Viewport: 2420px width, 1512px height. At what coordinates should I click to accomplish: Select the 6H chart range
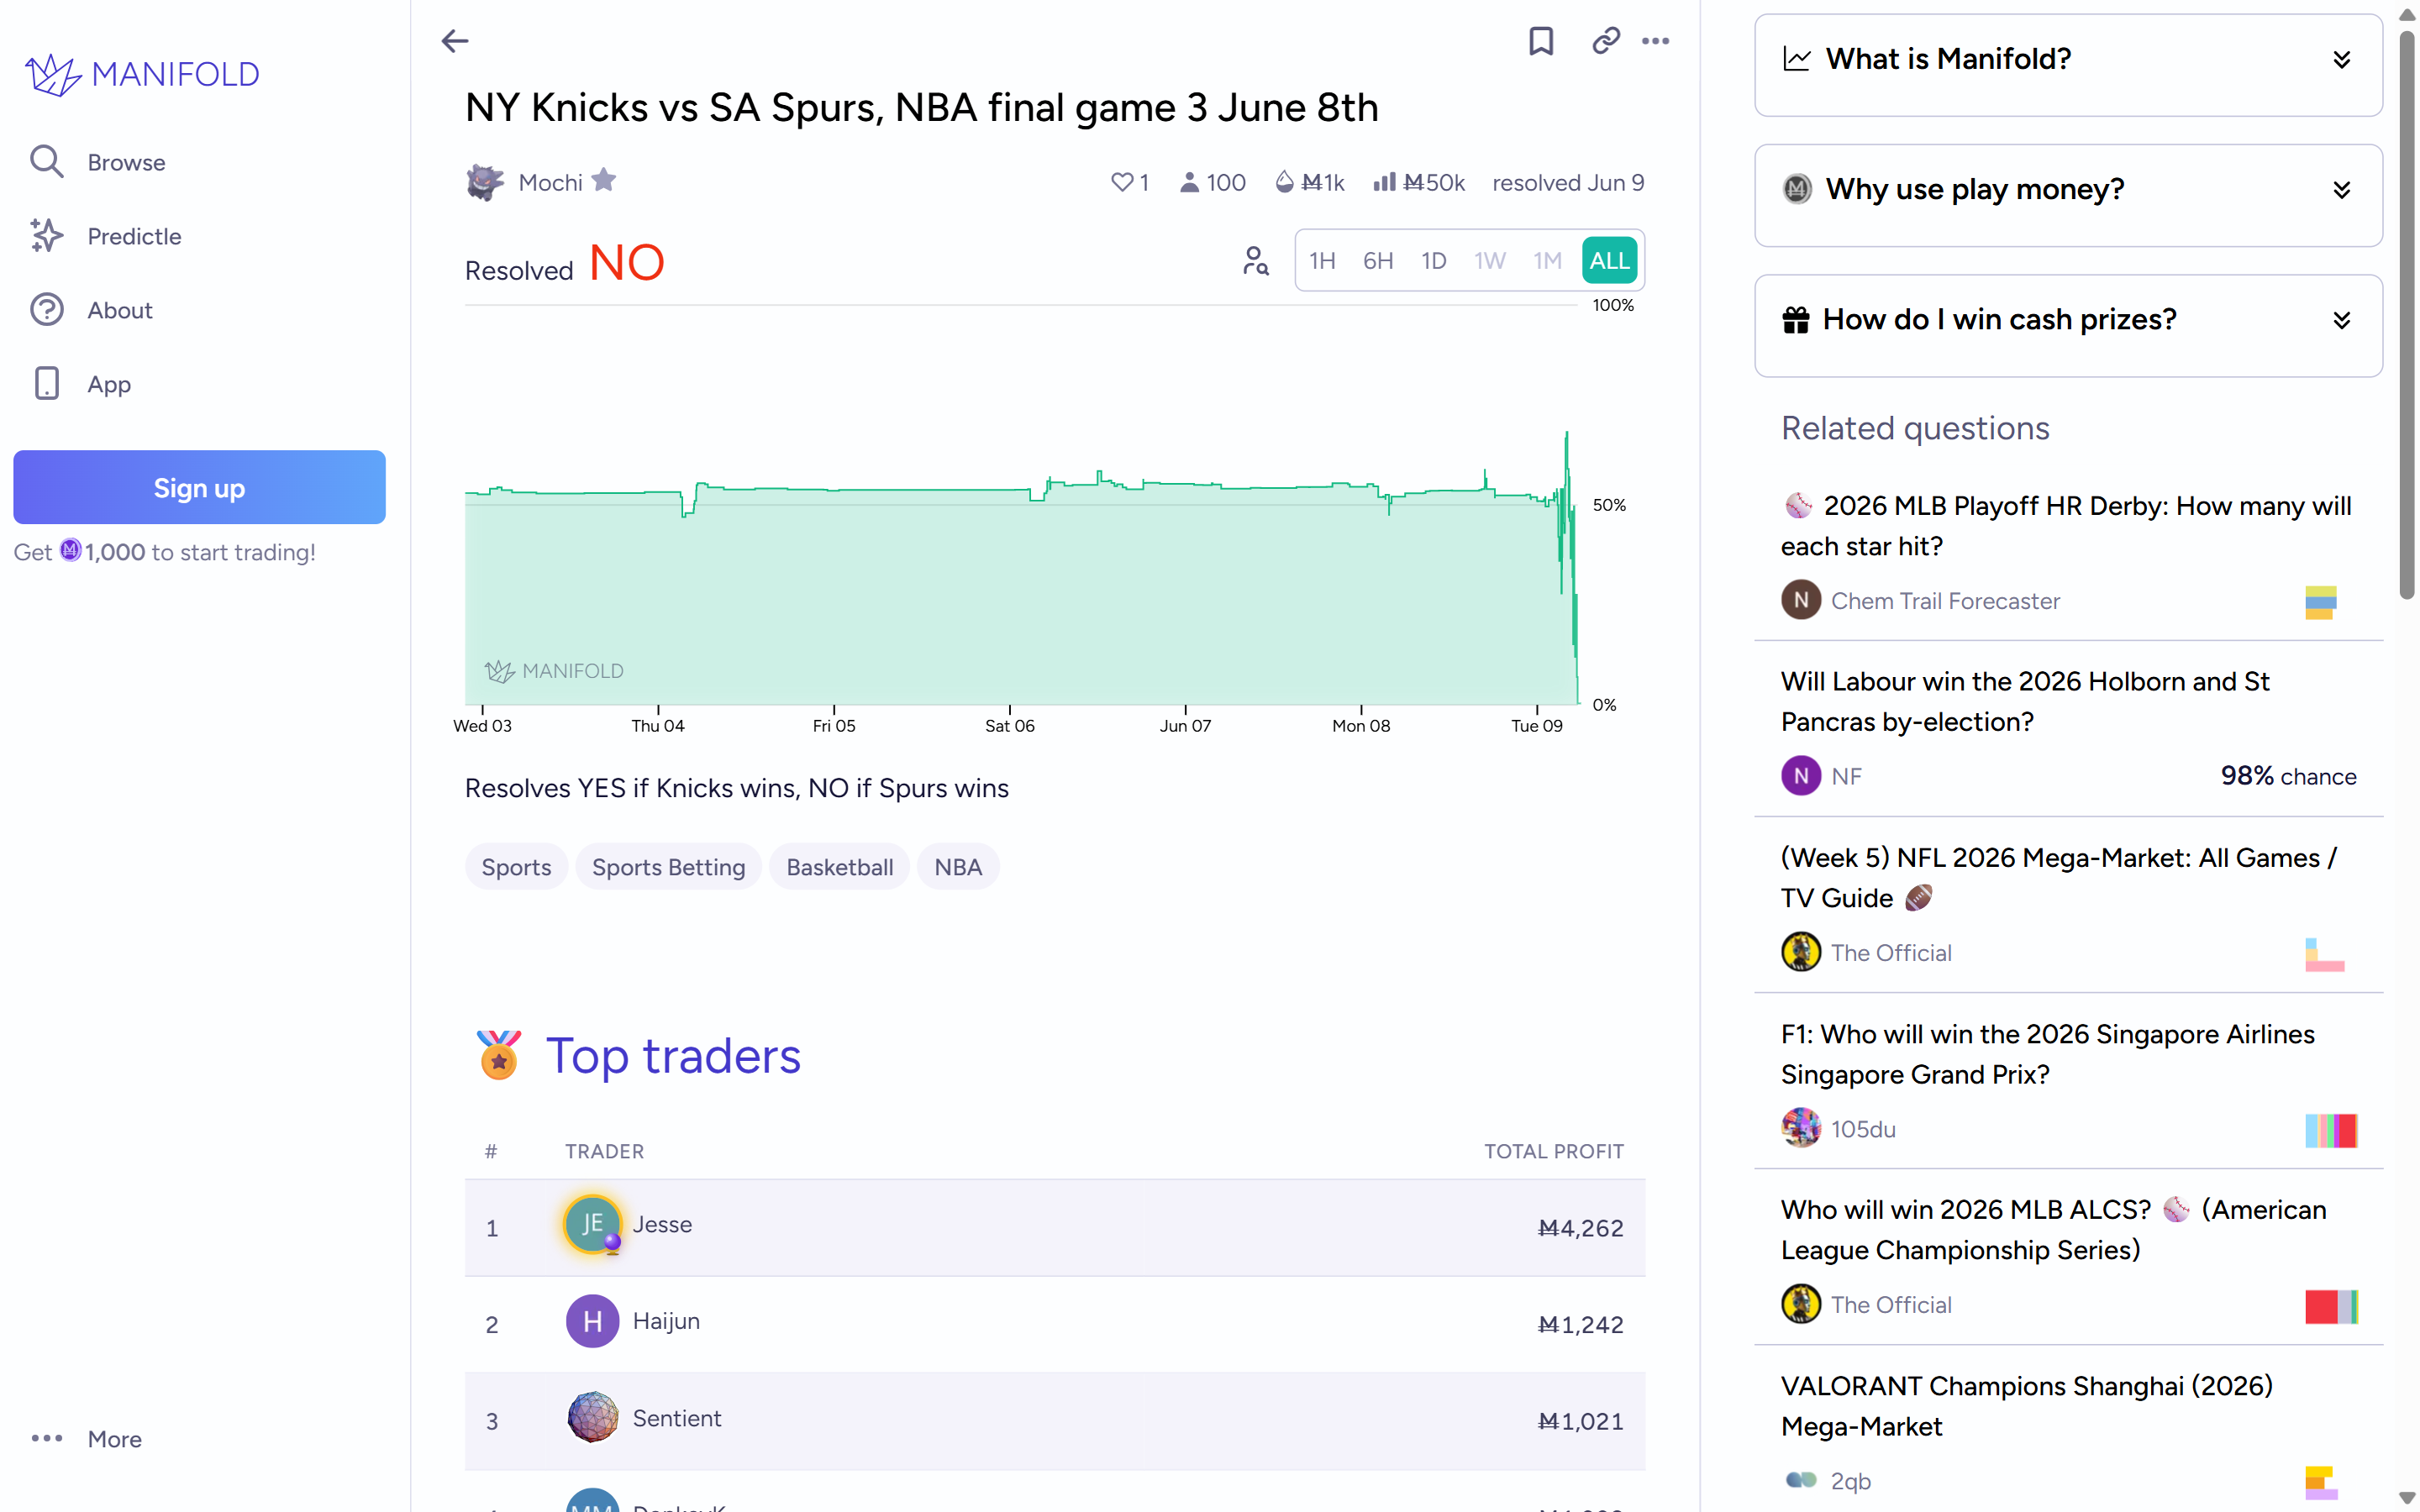pyautogui.click(x=1378, y=261)
